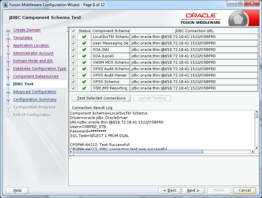Uncheck the OWSM MDS Schema row checkbox

click(73, 63)
